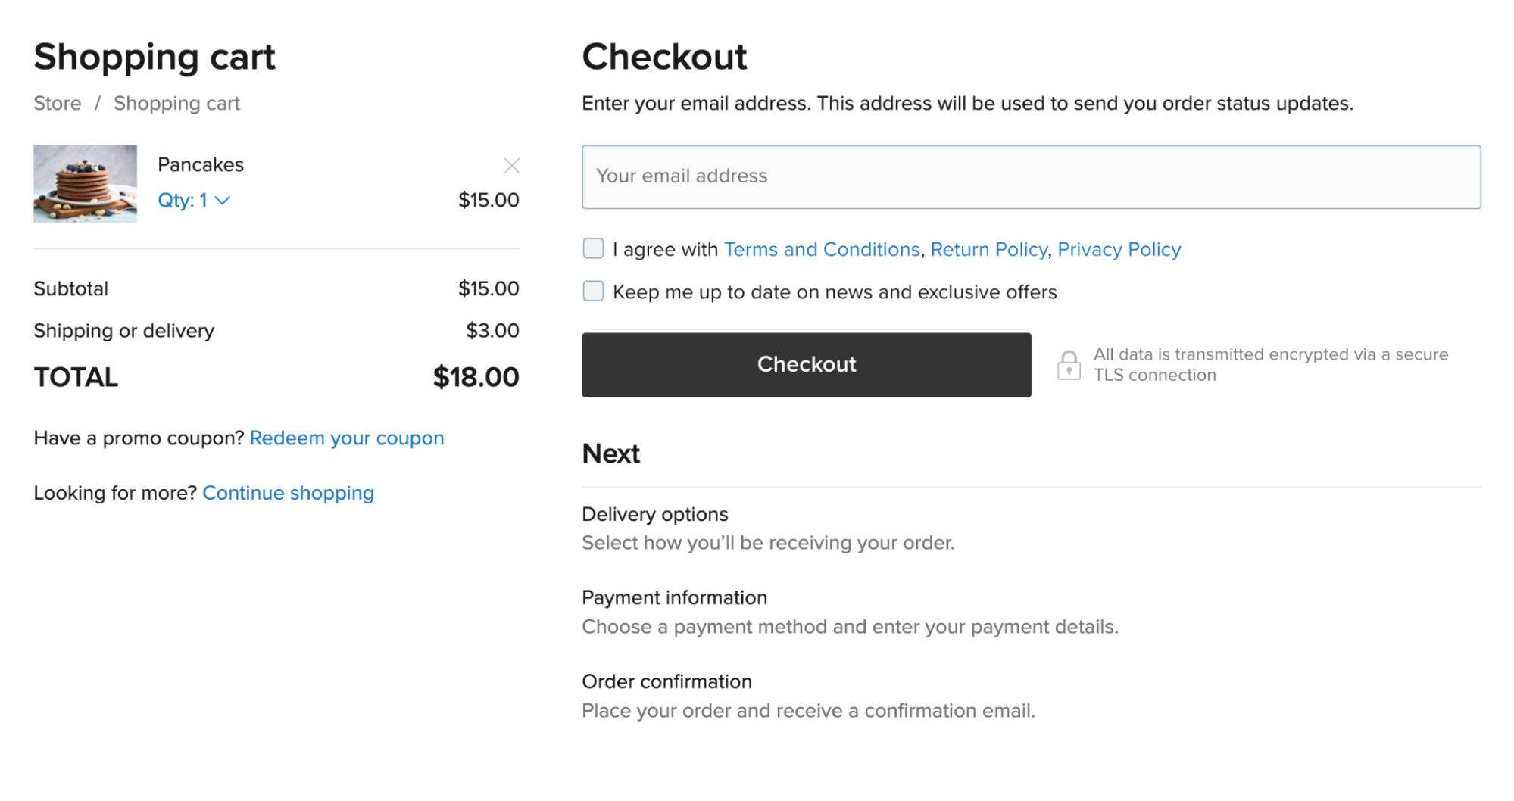Open the Privacy Policy link

(1119, 249)
